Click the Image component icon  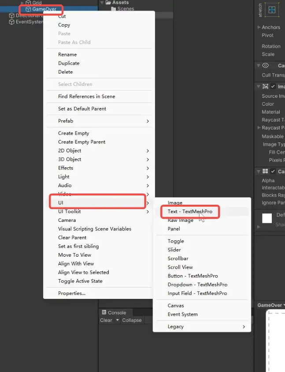265,86
